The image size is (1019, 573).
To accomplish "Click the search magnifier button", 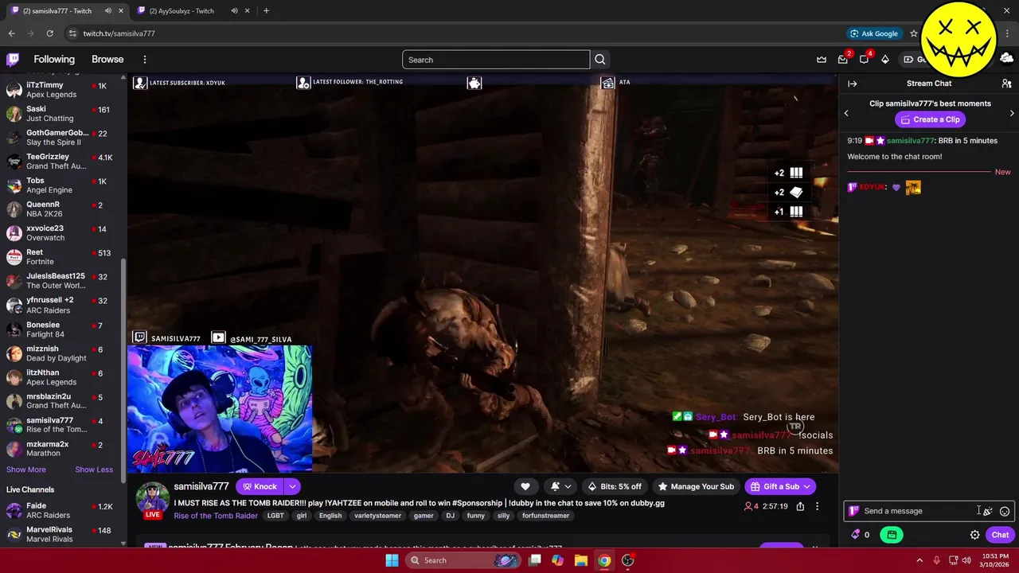I will 600,60.
